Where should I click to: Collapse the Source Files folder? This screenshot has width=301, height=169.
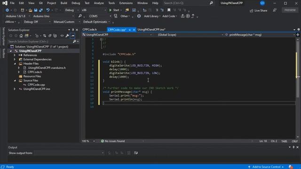(15, 80)
